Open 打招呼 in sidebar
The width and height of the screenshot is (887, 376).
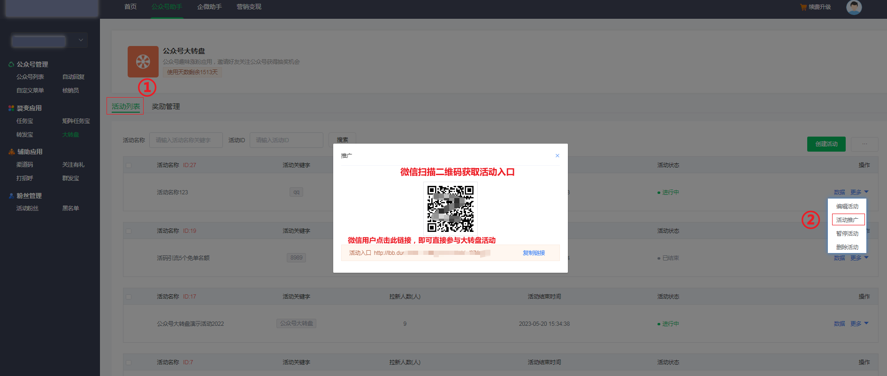click(24, 178)
